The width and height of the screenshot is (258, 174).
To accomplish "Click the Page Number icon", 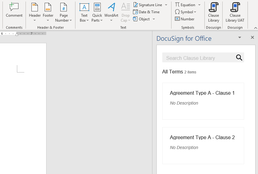I will [x=63, y=7].
